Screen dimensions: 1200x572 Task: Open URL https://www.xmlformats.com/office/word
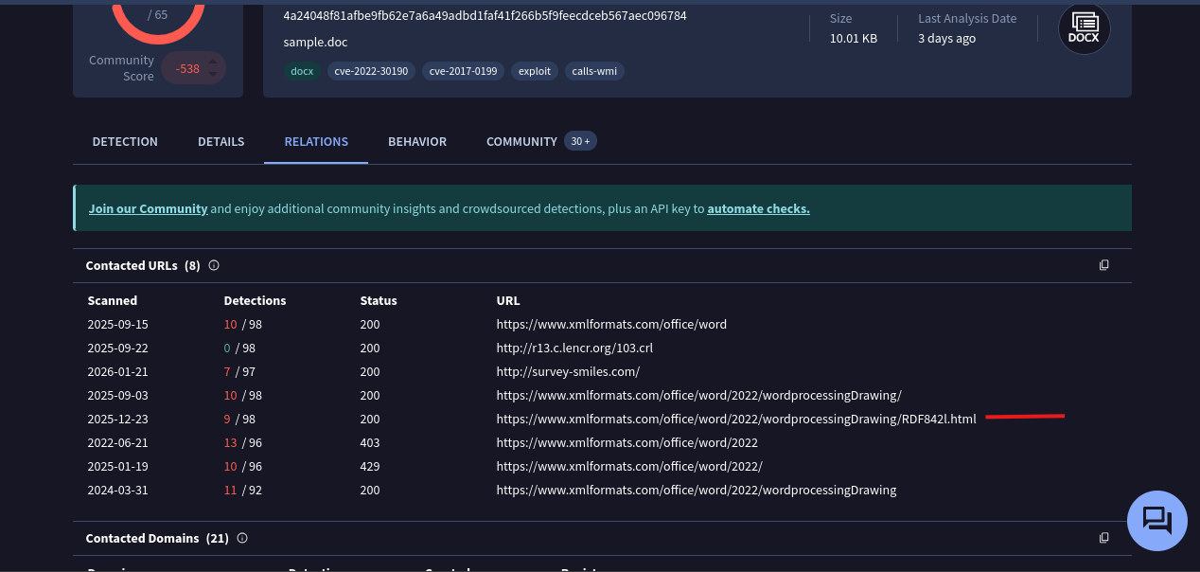pyautogui.click(x=611, y=324)
